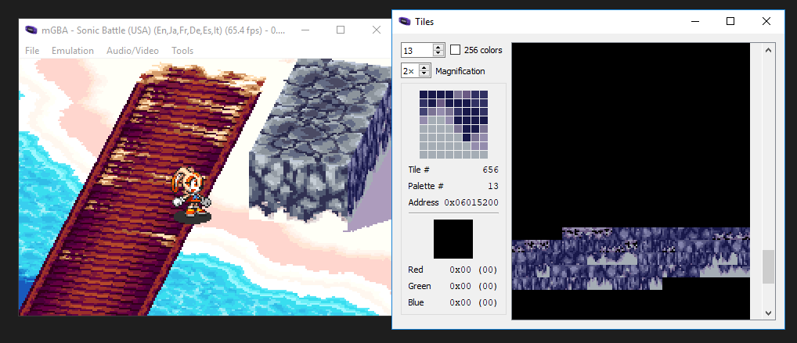The height and width of the screenshot is (343, 797).
Task: Click the scroll up arrow in tile viewer
Action: [x=768, y=50]
